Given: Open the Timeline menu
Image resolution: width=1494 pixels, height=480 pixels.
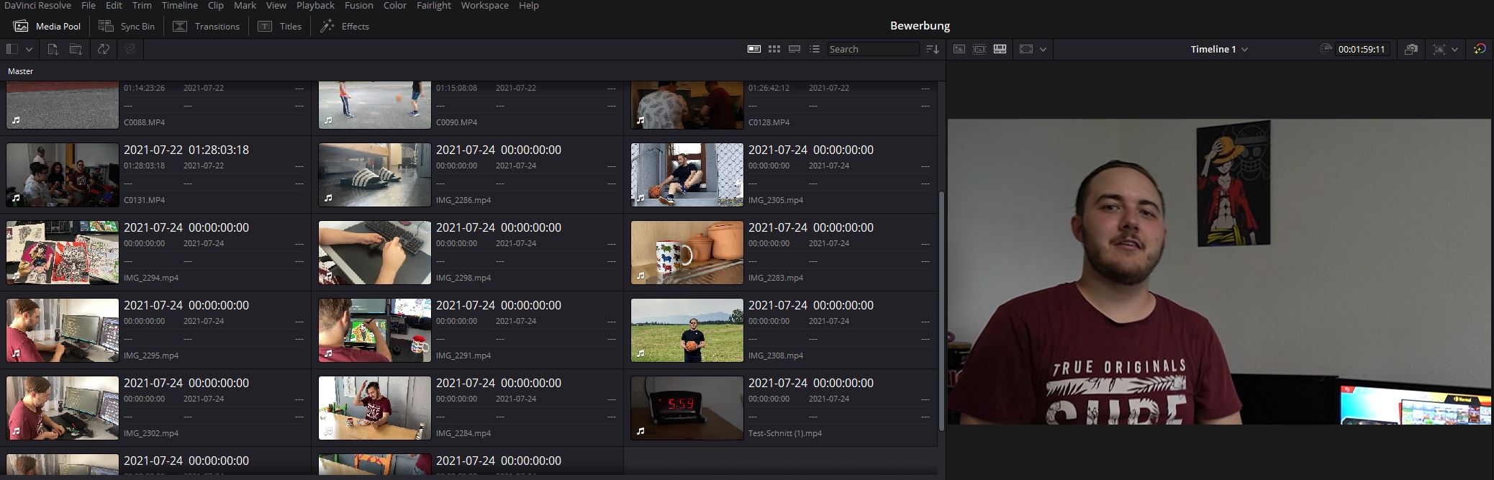Looking at the screenshot, I should (180, 5).
